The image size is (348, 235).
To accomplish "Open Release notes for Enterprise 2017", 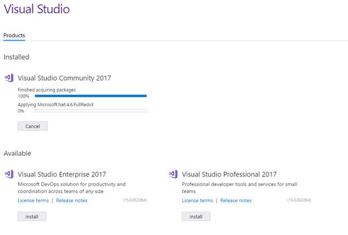I will coord(72,200).
